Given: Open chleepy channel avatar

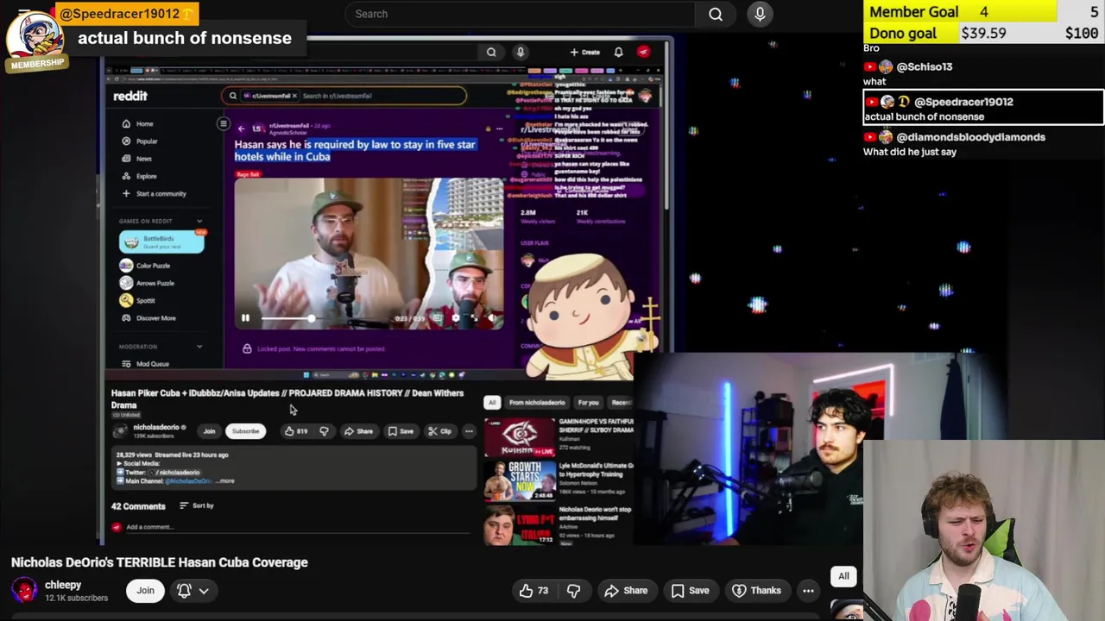Looking at the screenshot, I should (x=25, y=591).
